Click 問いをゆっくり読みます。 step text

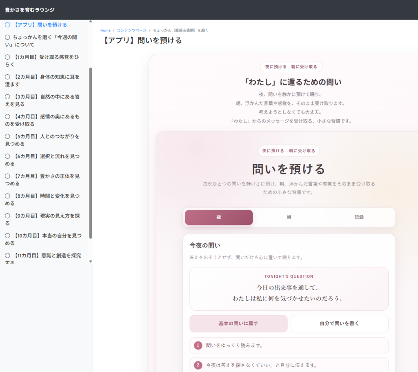click(235, 345)
